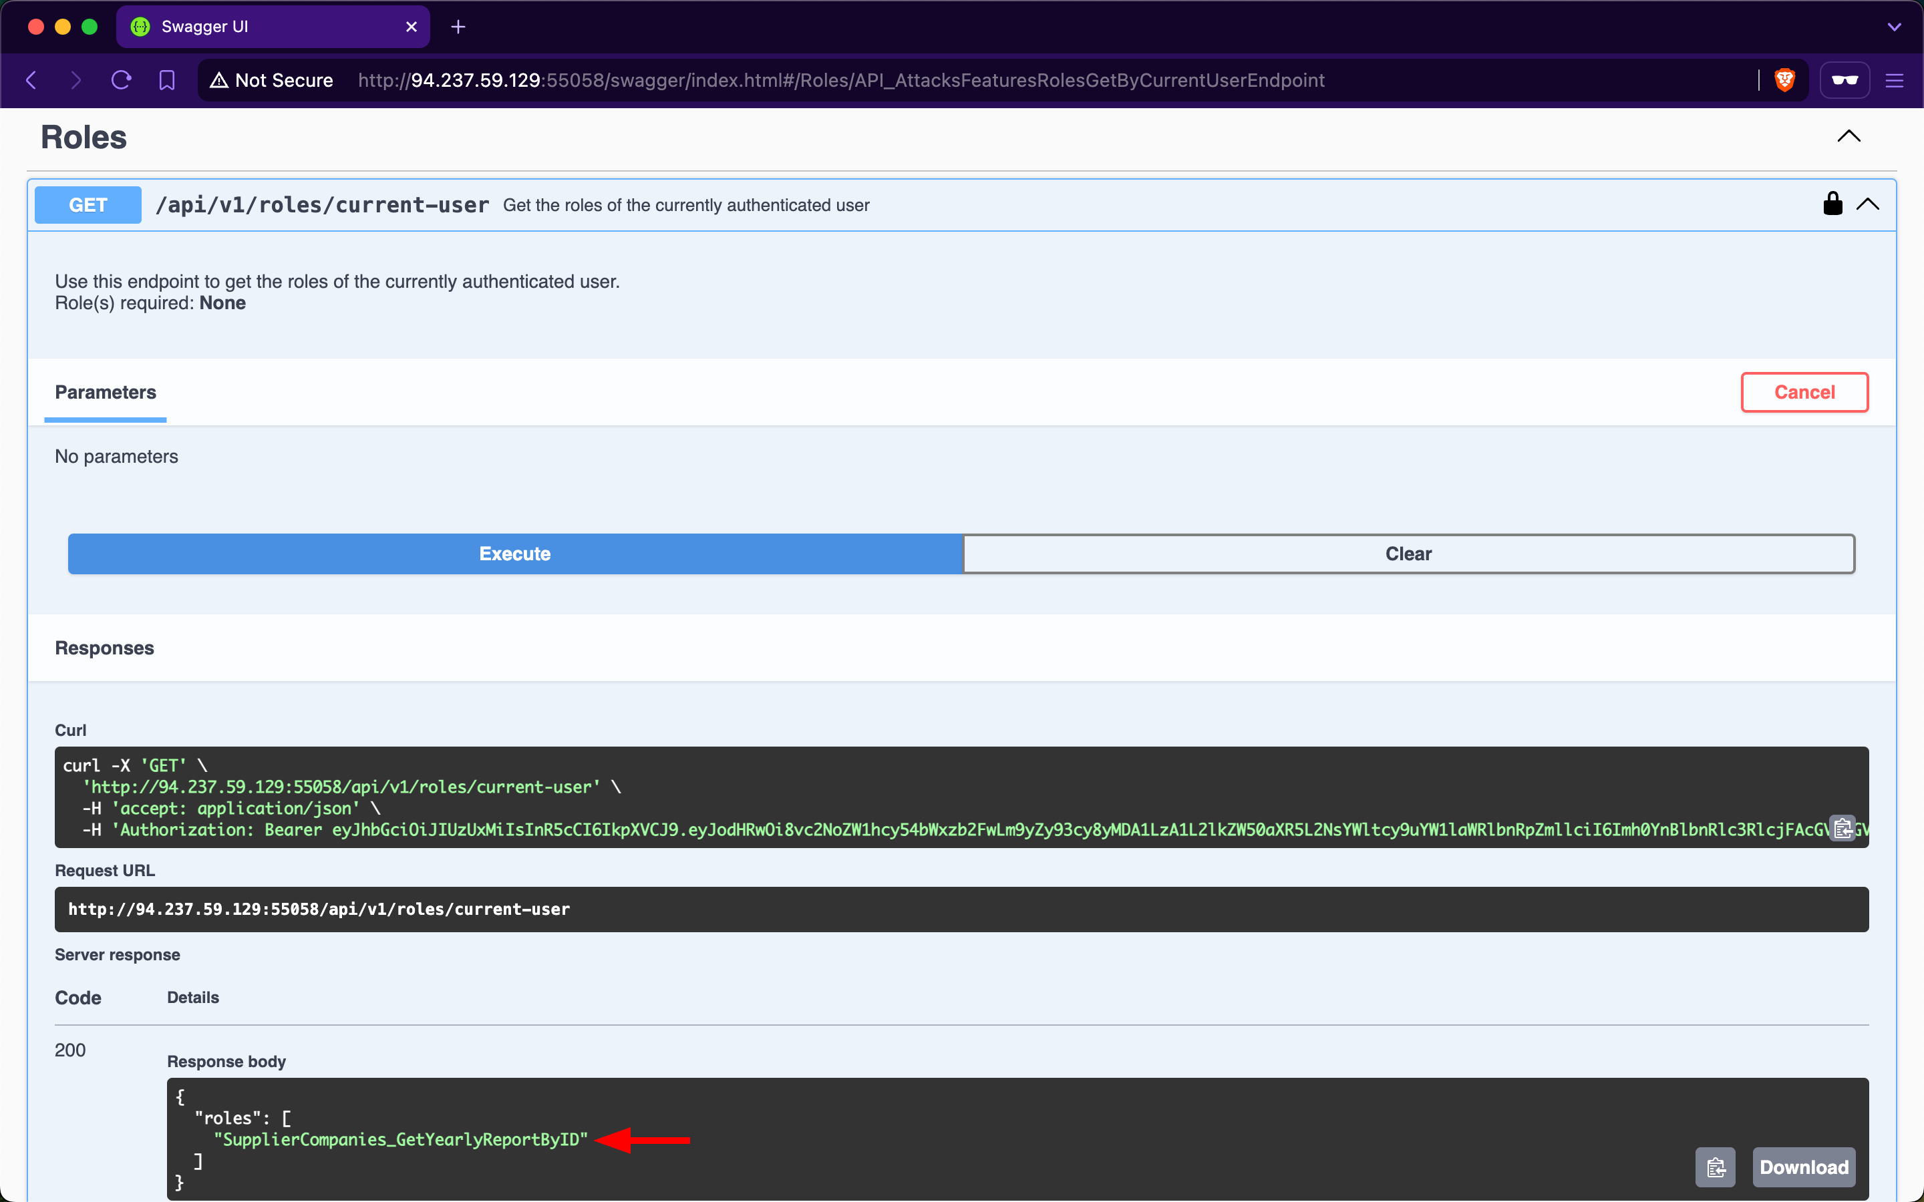The height and width of the screenshot is (1202, 1924).
Task: Select the Swagger UI browser tab
Action: (273, 27)
